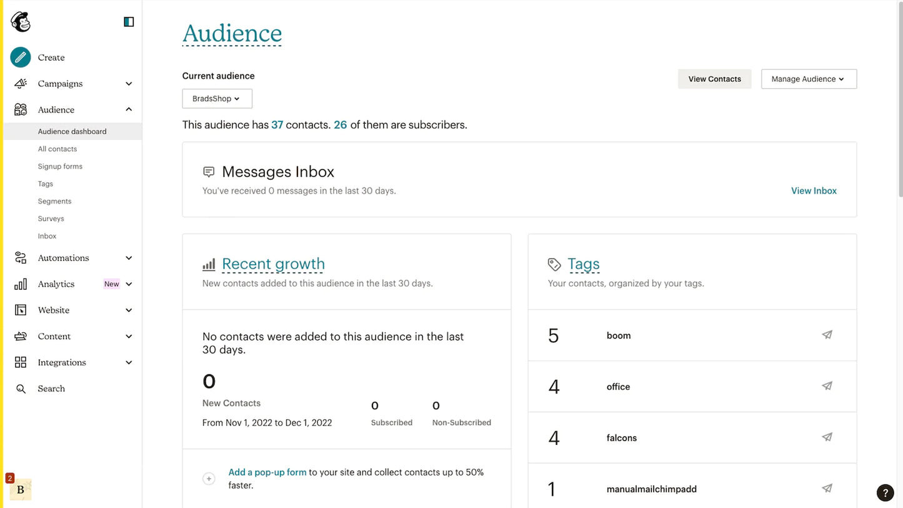Expand the Content section chevron

click(129, 336)
